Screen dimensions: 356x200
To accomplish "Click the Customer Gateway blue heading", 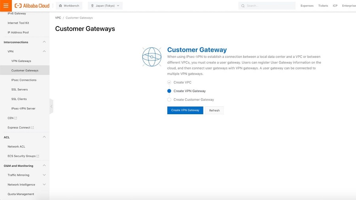I will (197, 50).
